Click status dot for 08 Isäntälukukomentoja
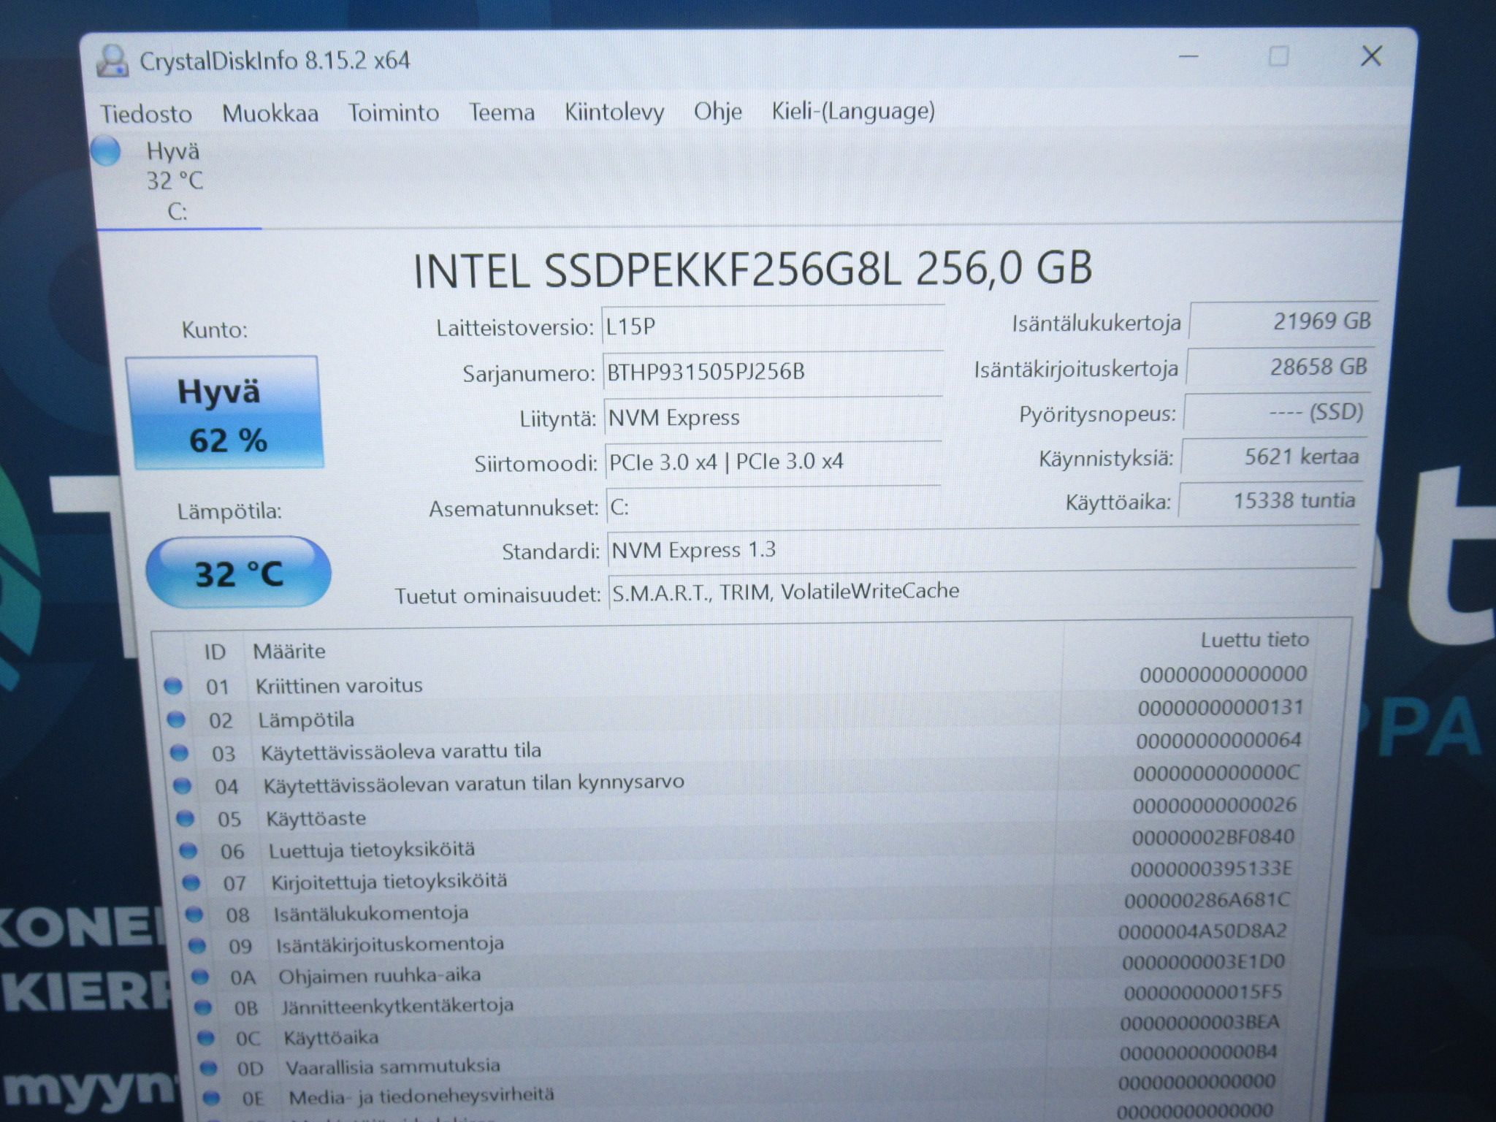Image resolution: width=1496 pixels, height=1122 pixels. (x=194, y=914)
